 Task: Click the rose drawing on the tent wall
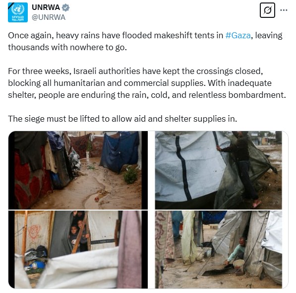(x=34, y=232)
